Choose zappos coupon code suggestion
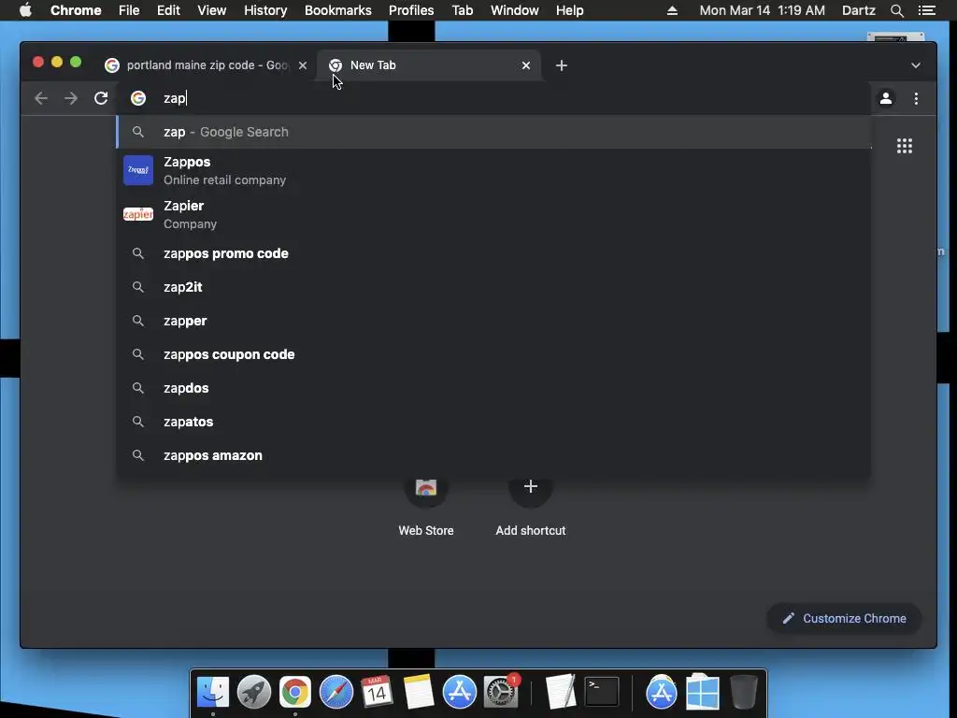Viewport: 957px width, 718px height. [x=493, y=354]
